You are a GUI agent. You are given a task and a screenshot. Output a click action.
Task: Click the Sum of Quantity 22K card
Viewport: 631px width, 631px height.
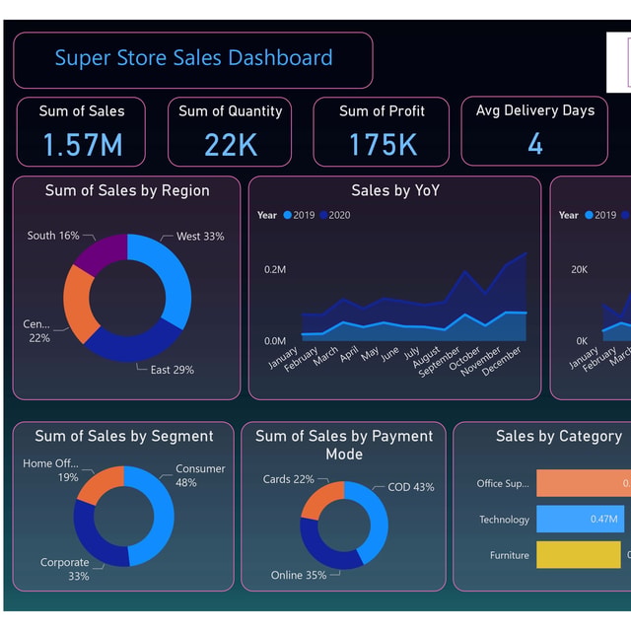point(230,131)
